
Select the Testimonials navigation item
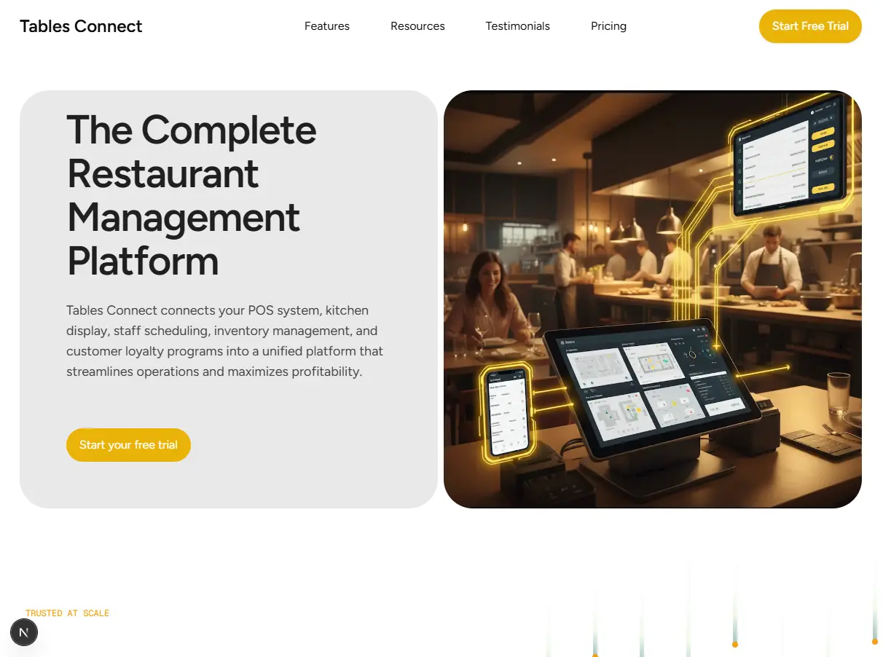click(517, 26)
